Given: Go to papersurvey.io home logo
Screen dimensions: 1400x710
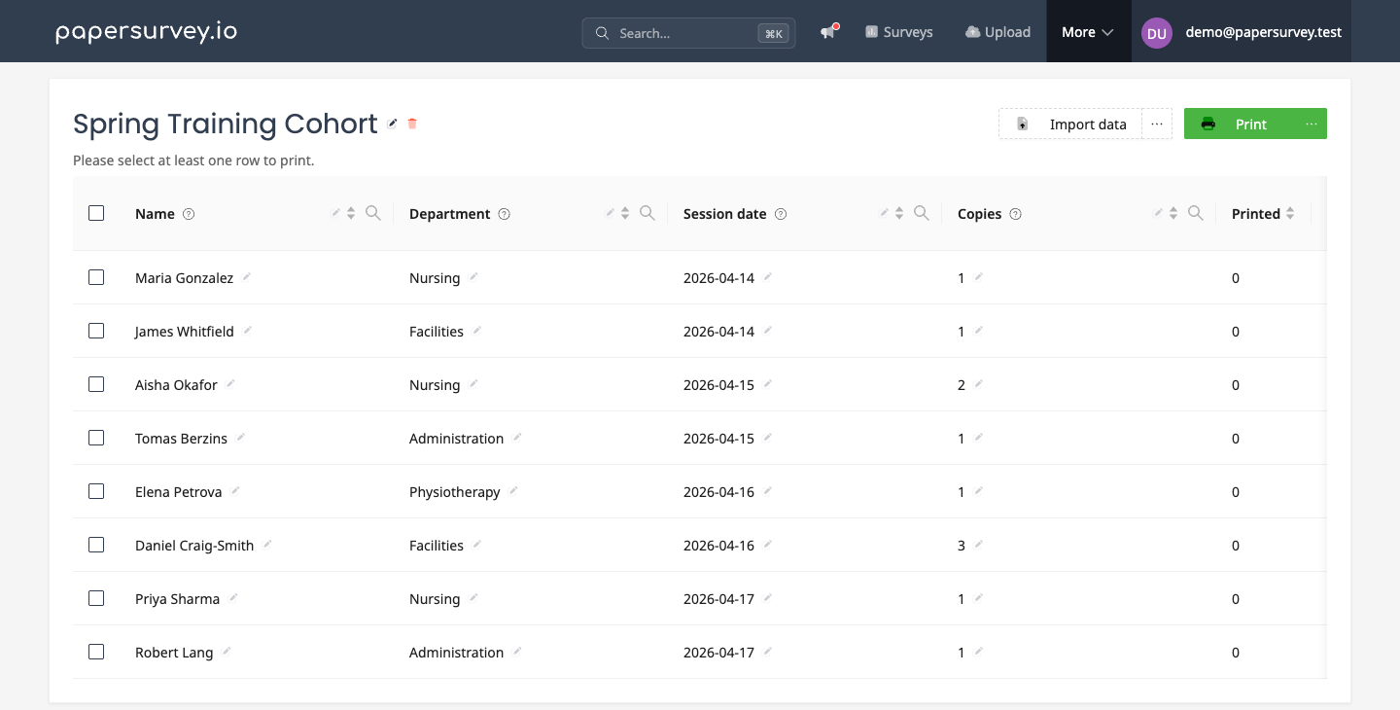Looking at the screenshot, I should (147, 31).
